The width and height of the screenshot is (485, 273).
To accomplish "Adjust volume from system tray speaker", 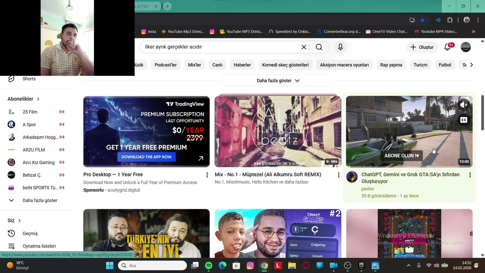I will point(436,266).
